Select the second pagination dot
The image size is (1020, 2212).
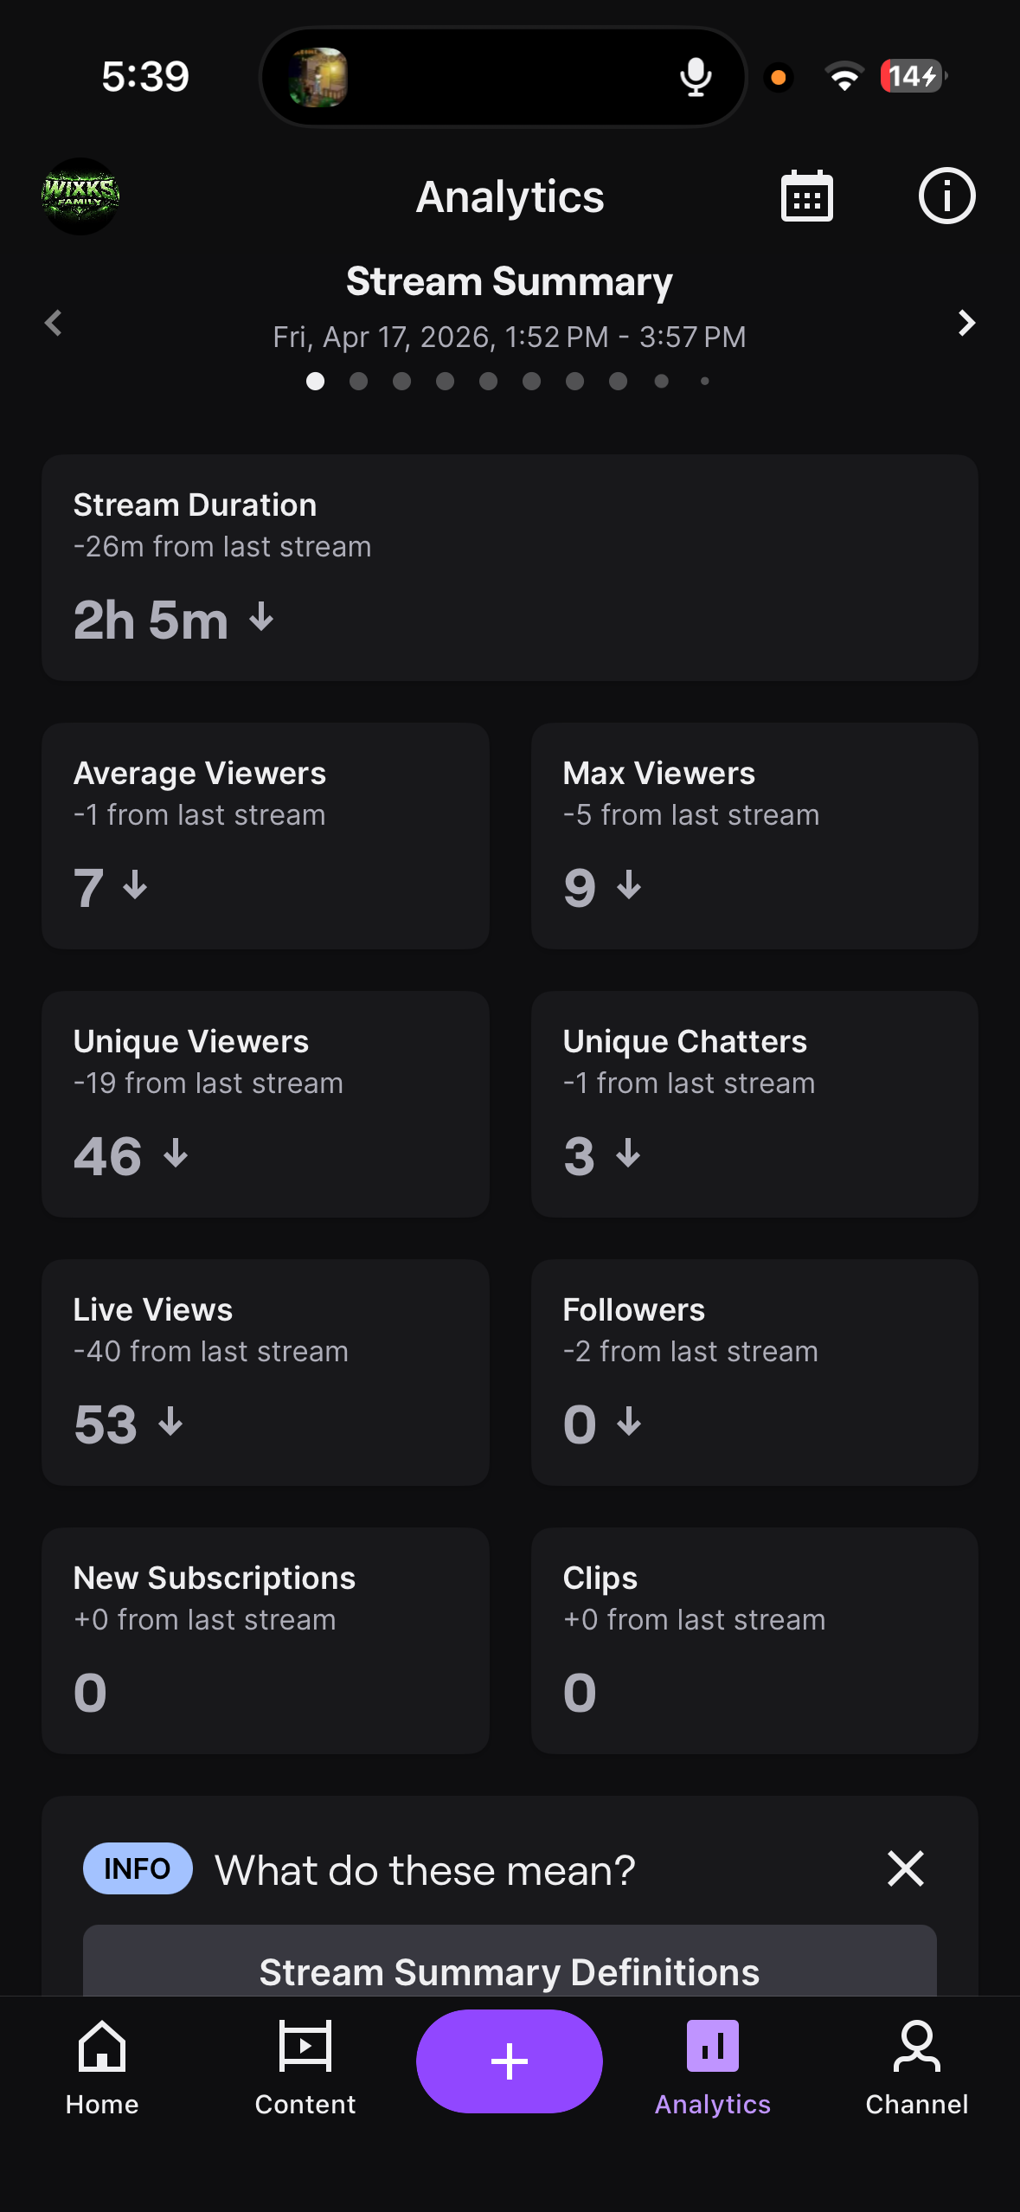point(359,381)
